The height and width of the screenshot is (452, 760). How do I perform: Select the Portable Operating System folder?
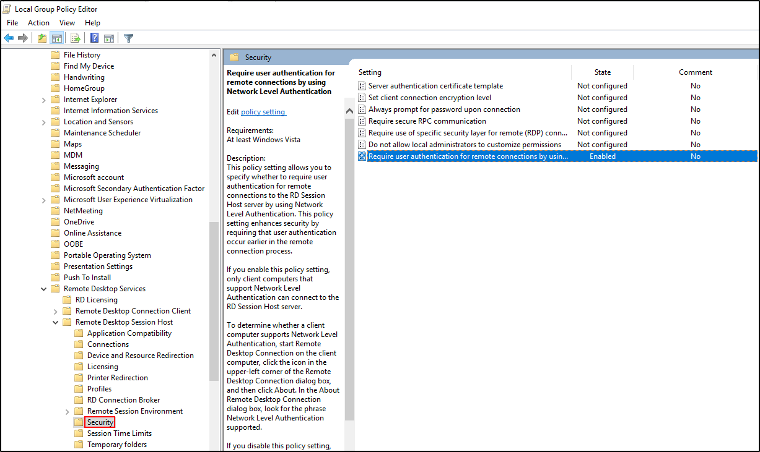(x=107, y=255)
